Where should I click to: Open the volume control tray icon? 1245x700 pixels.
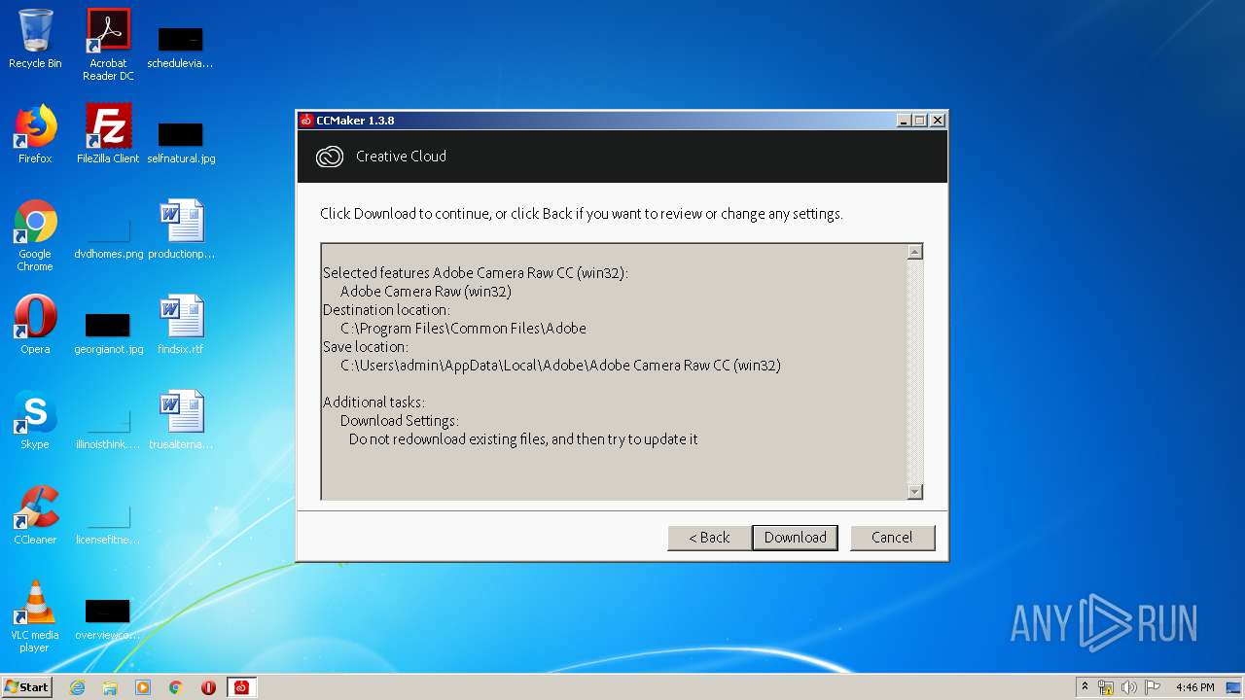[1128, 687]
